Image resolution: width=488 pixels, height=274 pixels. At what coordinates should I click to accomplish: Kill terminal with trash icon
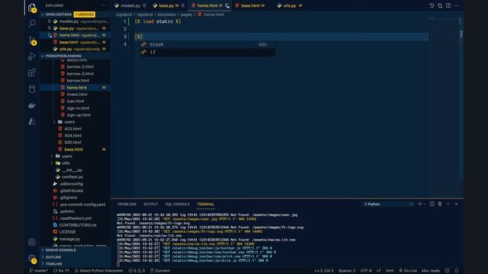[440, 204]
